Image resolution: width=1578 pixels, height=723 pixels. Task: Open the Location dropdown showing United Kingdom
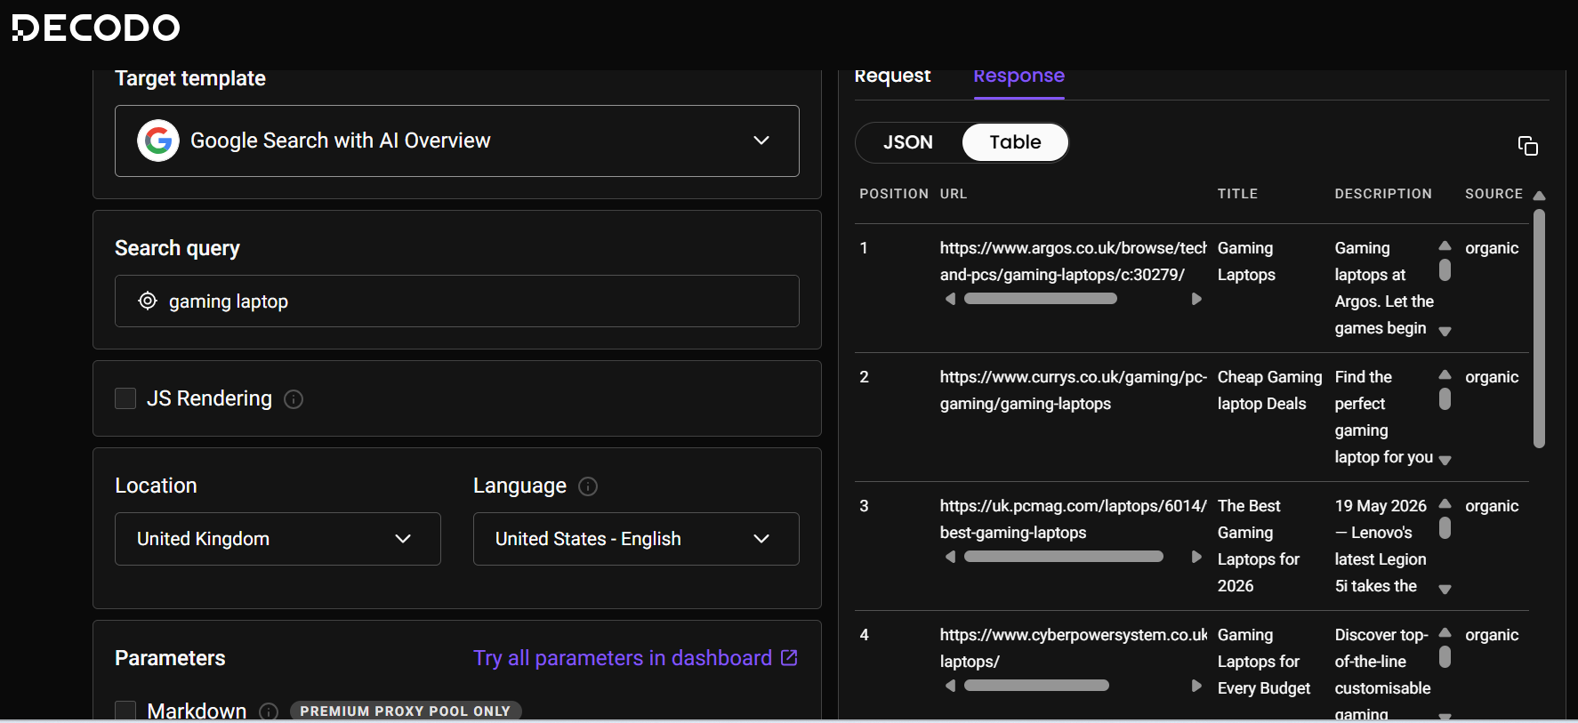coord(278,539)
